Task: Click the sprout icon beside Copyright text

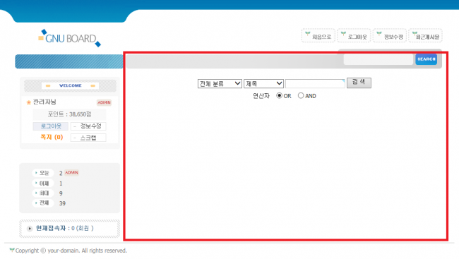Action: (12, 250)
